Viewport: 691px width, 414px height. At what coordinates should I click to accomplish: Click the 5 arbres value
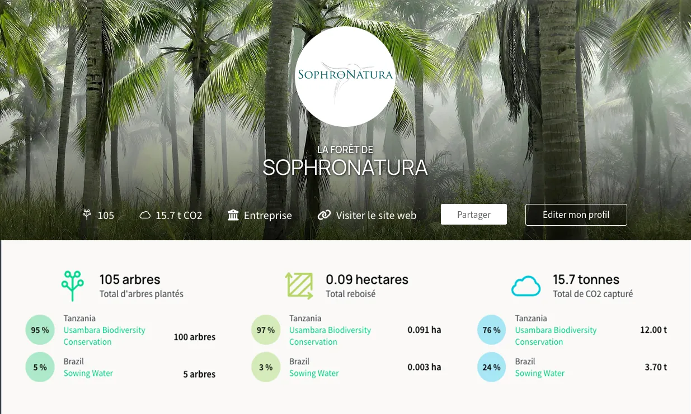(199, 374)
